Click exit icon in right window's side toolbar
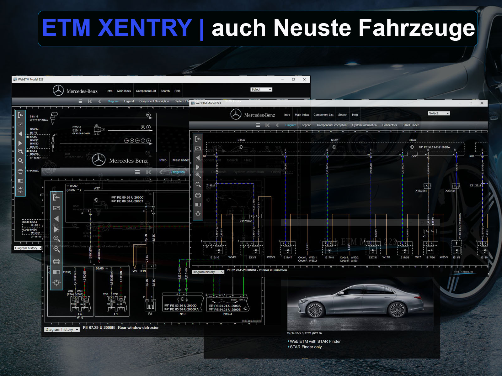This screenshot has width=502, height=376. coord(198,139)
